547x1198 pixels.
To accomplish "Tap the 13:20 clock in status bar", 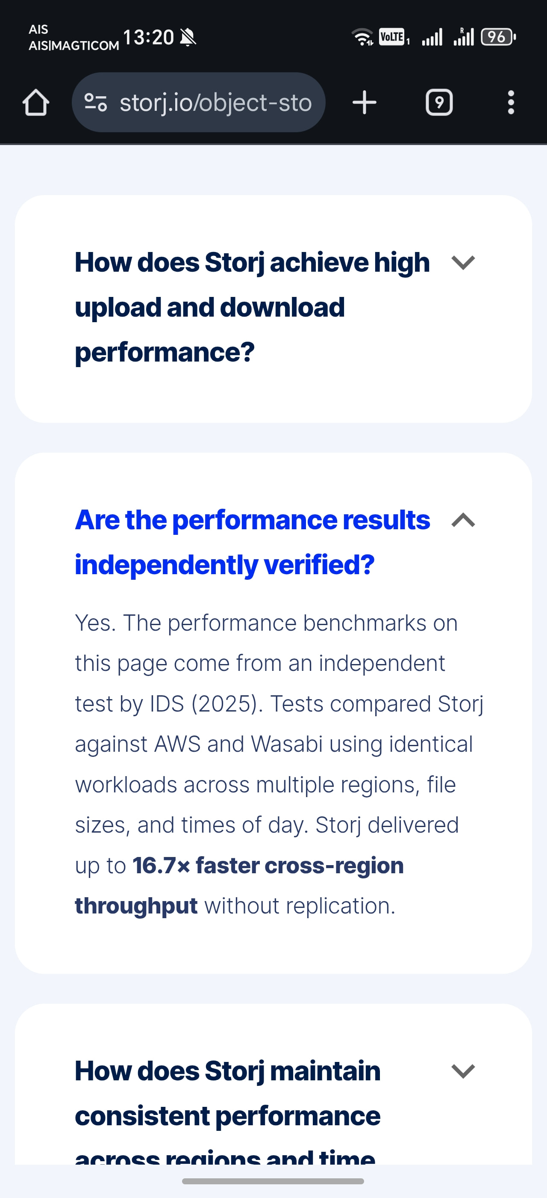I will pyautogui.click(x=148, y=37).
